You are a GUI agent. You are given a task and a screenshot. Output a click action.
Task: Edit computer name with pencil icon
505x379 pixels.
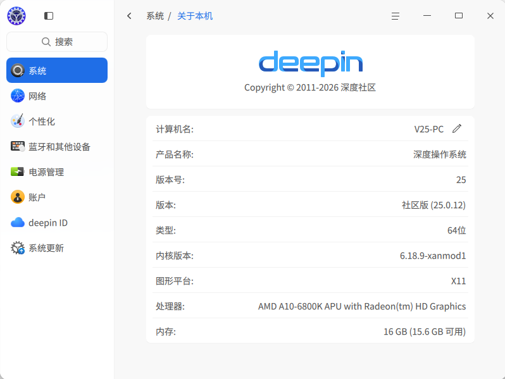[x=457, y=128]
